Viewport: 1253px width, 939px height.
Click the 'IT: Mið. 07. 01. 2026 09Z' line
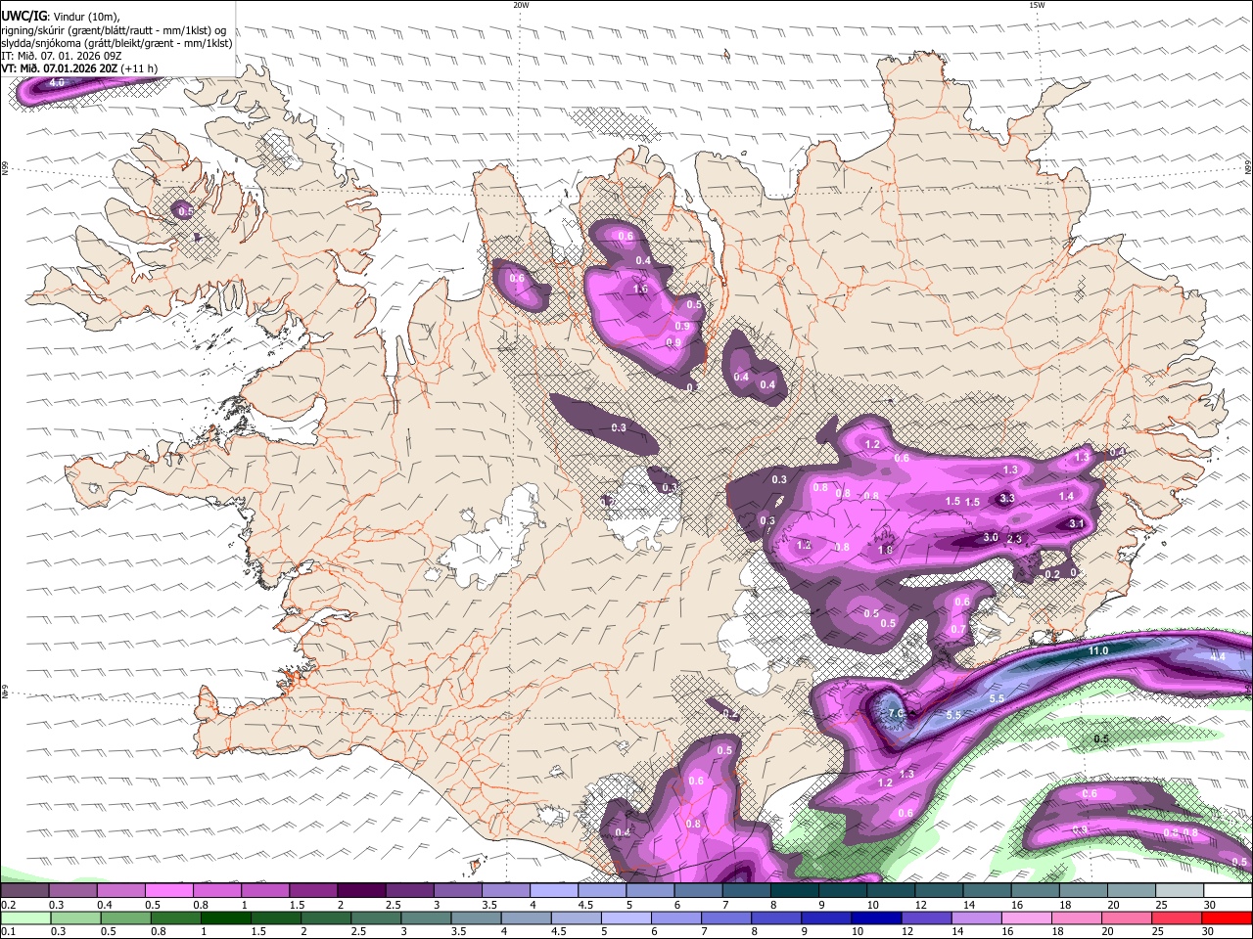coord(62,56)
